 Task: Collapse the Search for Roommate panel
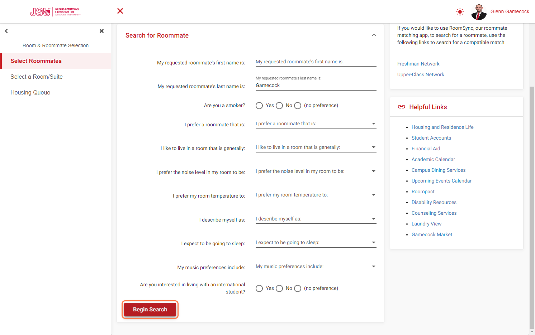374,35
